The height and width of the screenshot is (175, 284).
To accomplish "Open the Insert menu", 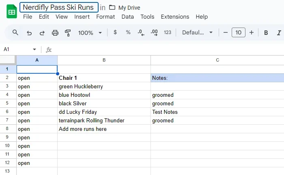I will (82, 17).
